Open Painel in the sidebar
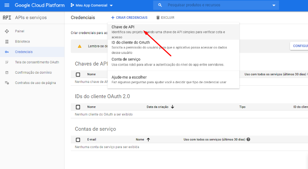308x169 pixels. point(19,31)
